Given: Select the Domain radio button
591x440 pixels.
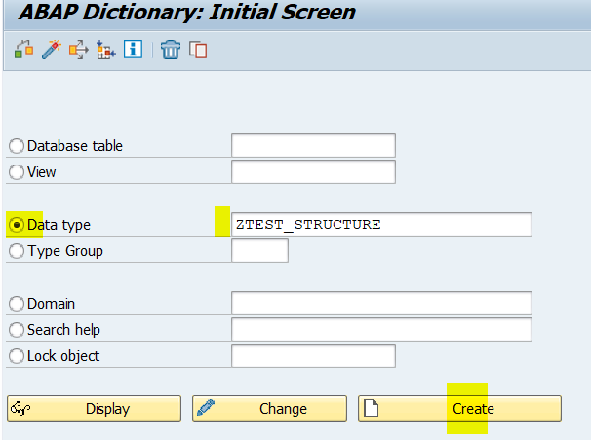Looking at the screenshot, I should (x=17, y=304).
